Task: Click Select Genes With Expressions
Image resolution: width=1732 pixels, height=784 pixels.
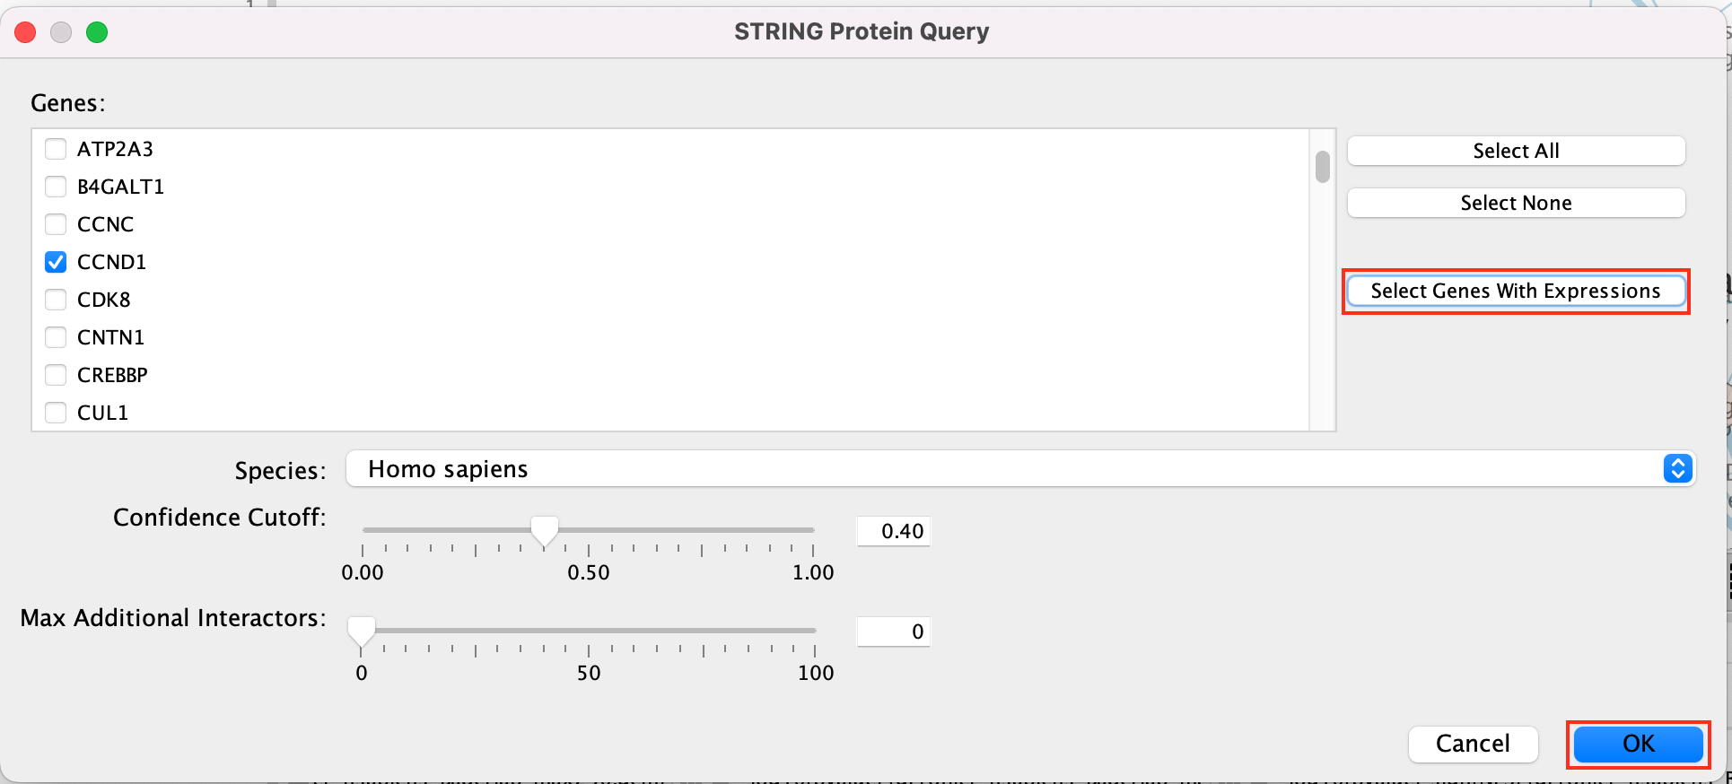Action: click(x=1516, y=292)
